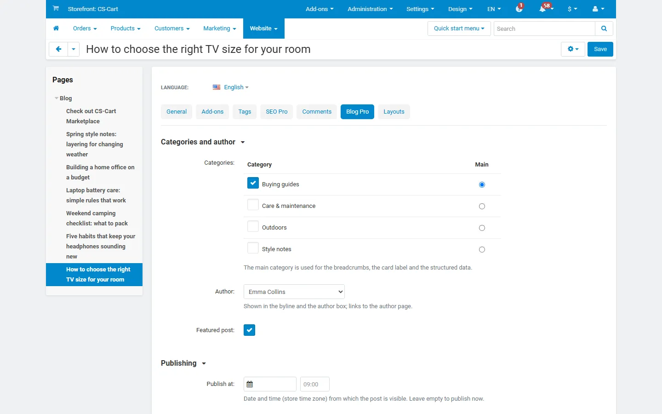This screenshot has height=414, width=662.
Task: Check the Care & maintenance category
Action: (x=253, y=205)
